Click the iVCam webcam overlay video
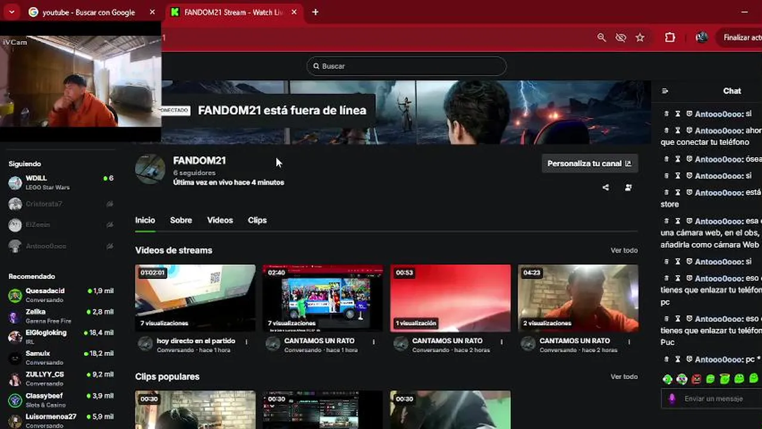This screenshot has height=429, width=762. [80, 81]
